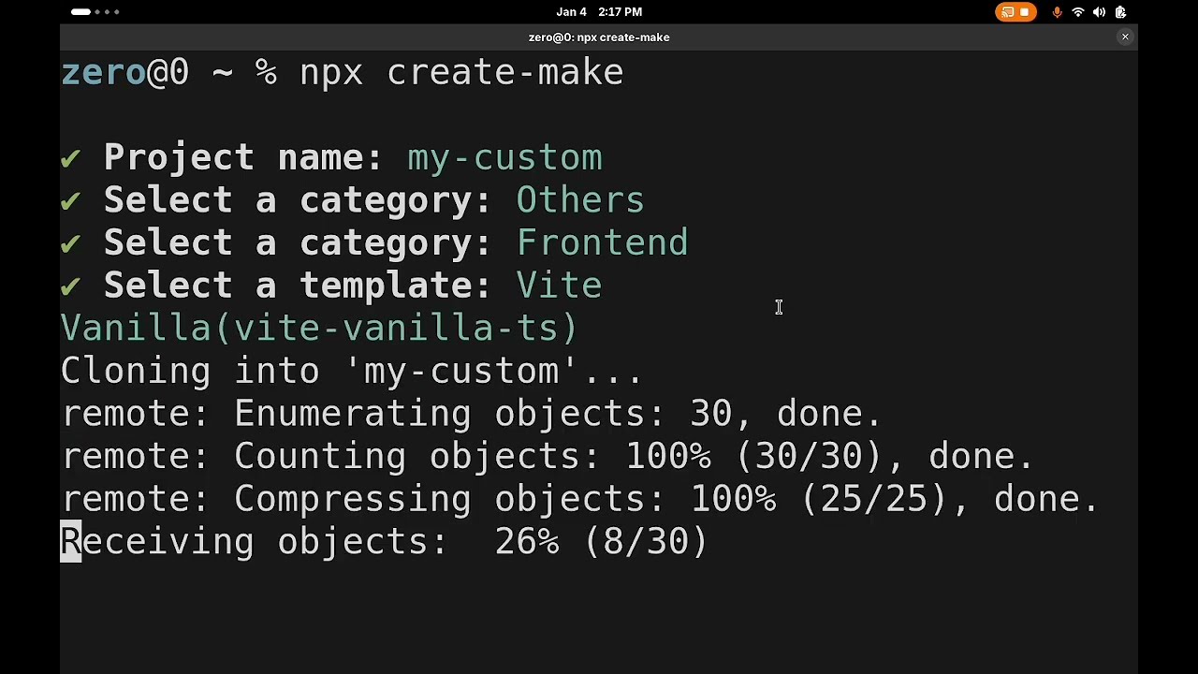Click the terminal cursor block on 'R'
The width and height of the screenshot is (1198, 674).
(x=71, y=542)
